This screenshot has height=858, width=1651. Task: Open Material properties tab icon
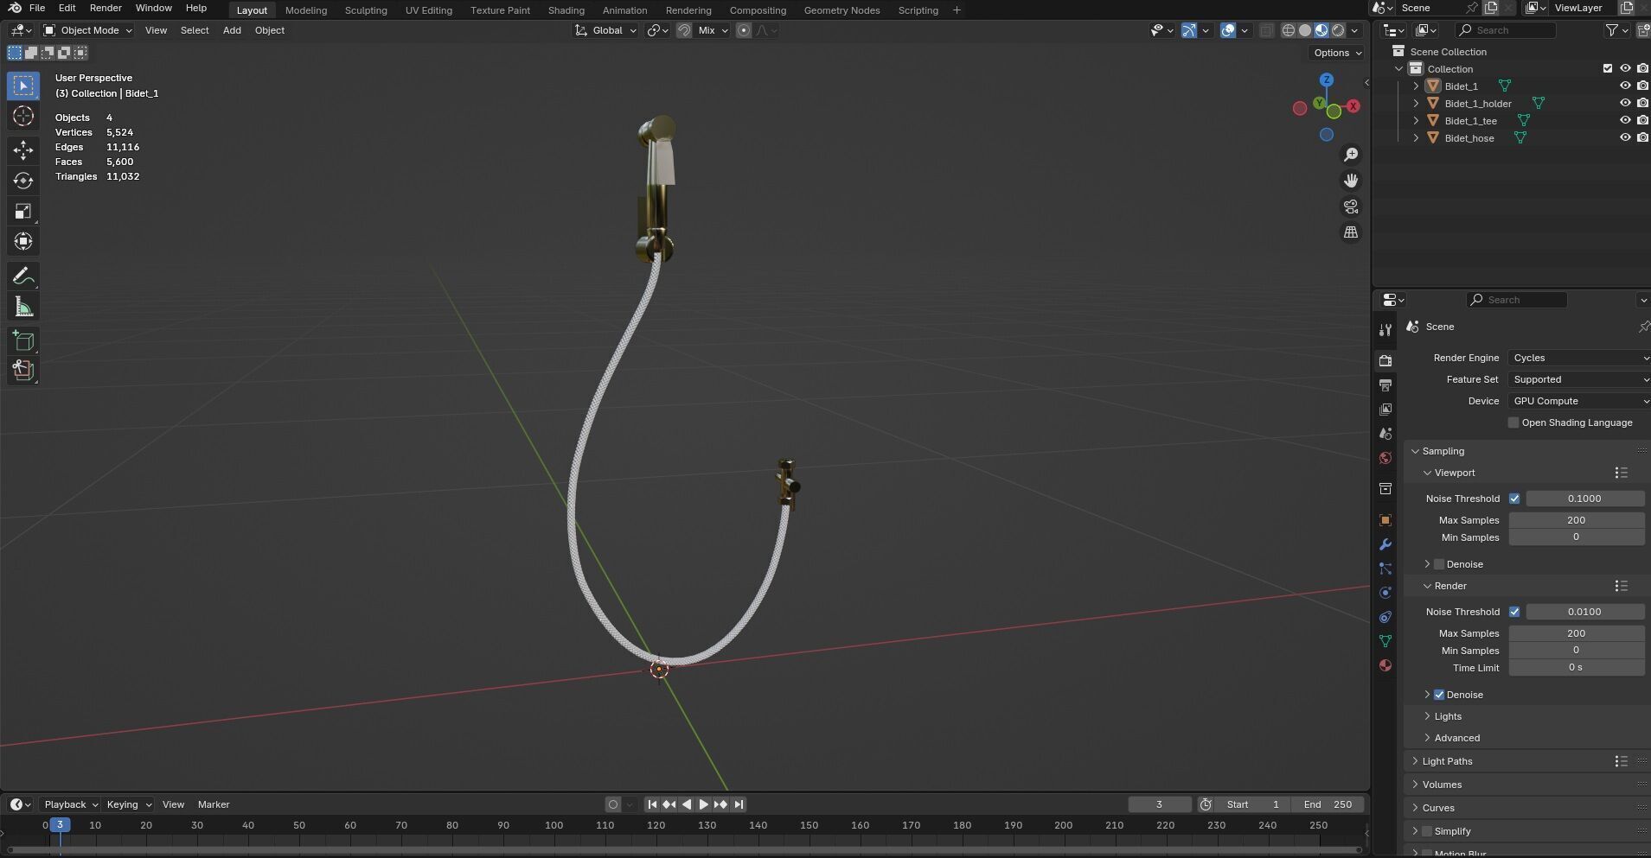[x=1385, y=665]
